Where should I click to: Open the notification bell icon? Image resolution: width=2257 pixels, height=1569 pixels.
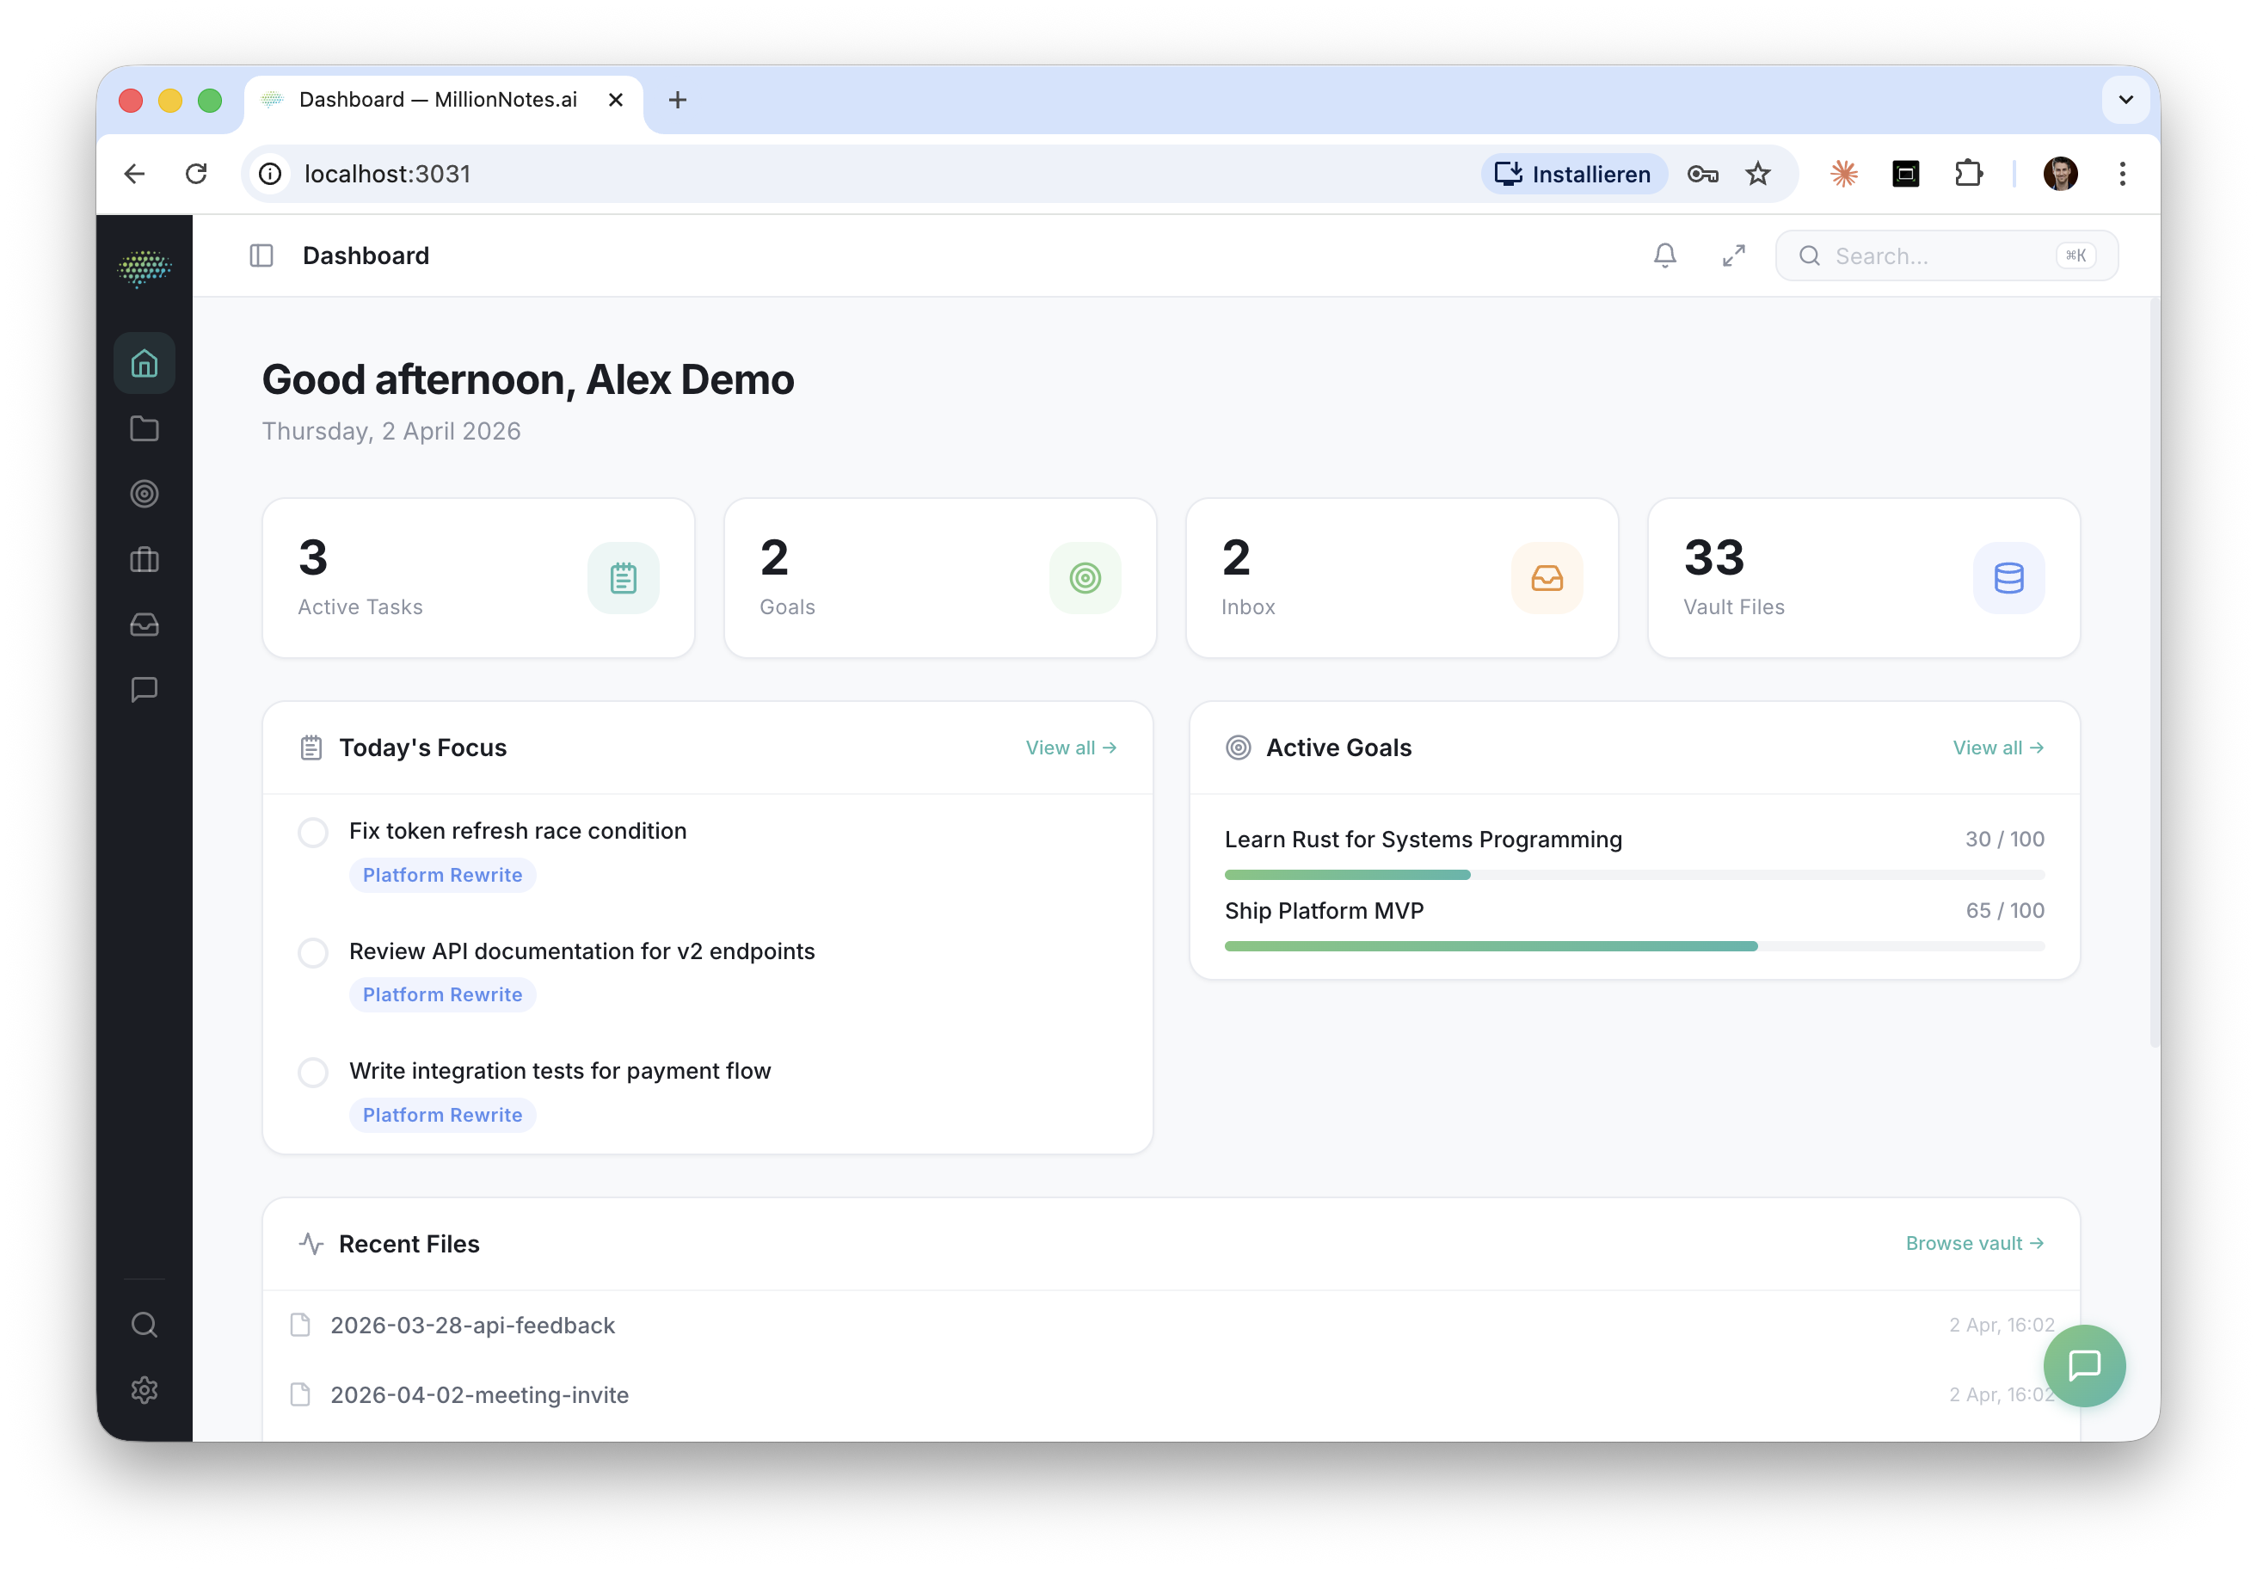click(x=1664, y=255)
